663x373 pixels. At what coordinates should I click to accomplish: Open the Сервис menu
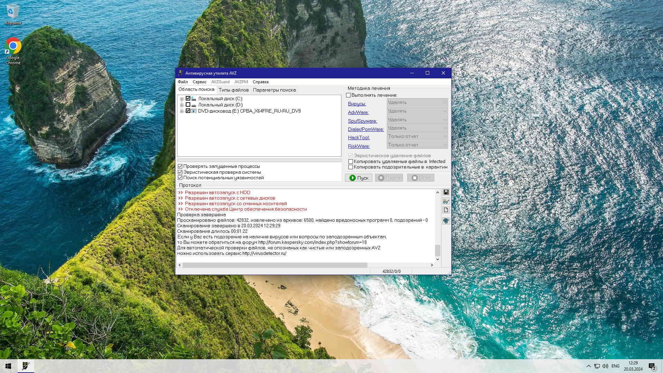coord(199,82)
